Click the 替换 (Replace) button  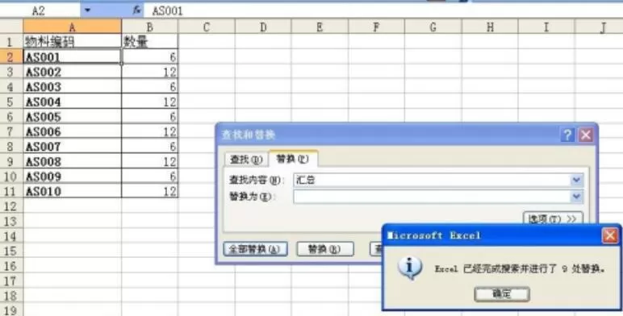click(x=325, y=249)
